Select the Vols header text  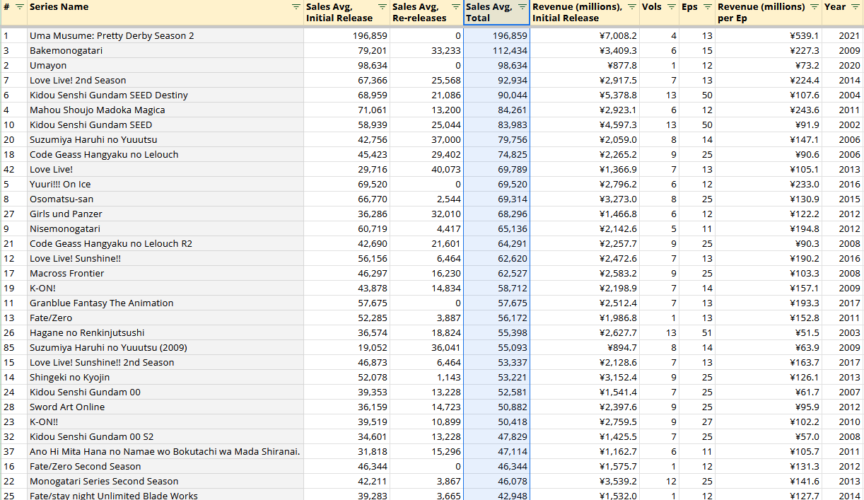652,7
